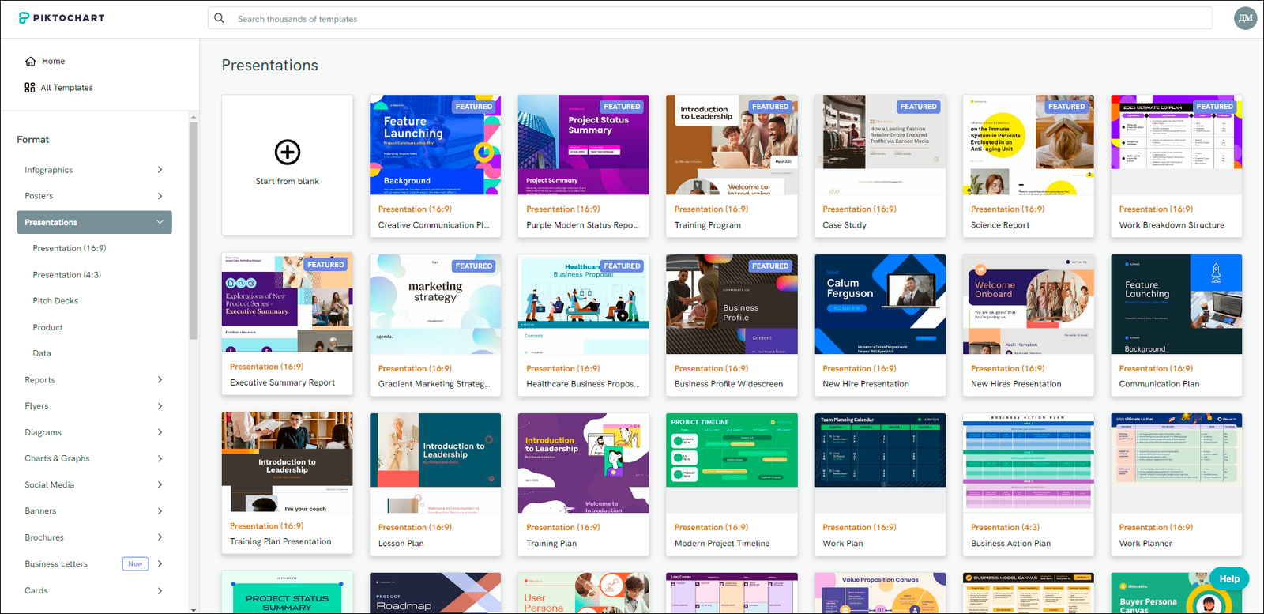
Task: Search thousands of templates field
Action: [x=710, y=18]
